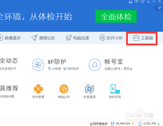163x126 pixels.
Task: Click the 清理垃圾 broom icon
Action: (x=34, y=38)
